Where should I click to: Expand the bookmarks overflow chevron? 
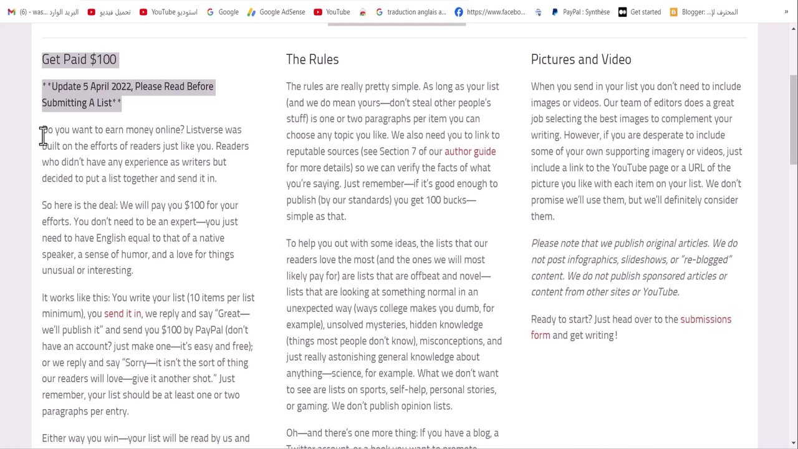(786, 12)
